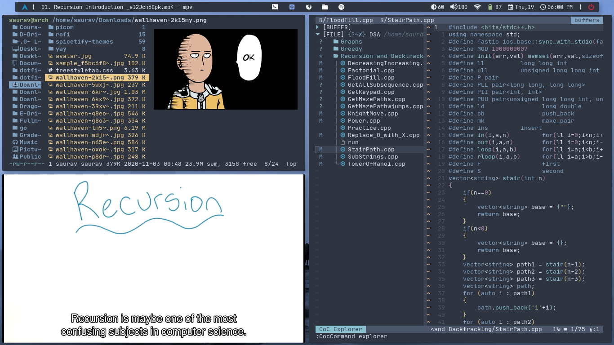
Task: Click the music note icon beside Music
Action: (x=16, y=142)
